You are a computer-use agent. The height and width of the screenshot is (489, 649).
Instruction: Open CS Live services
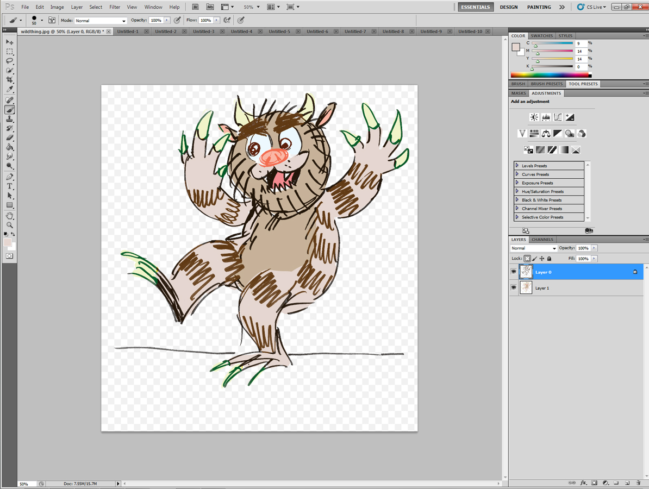(x=592, y=7)
